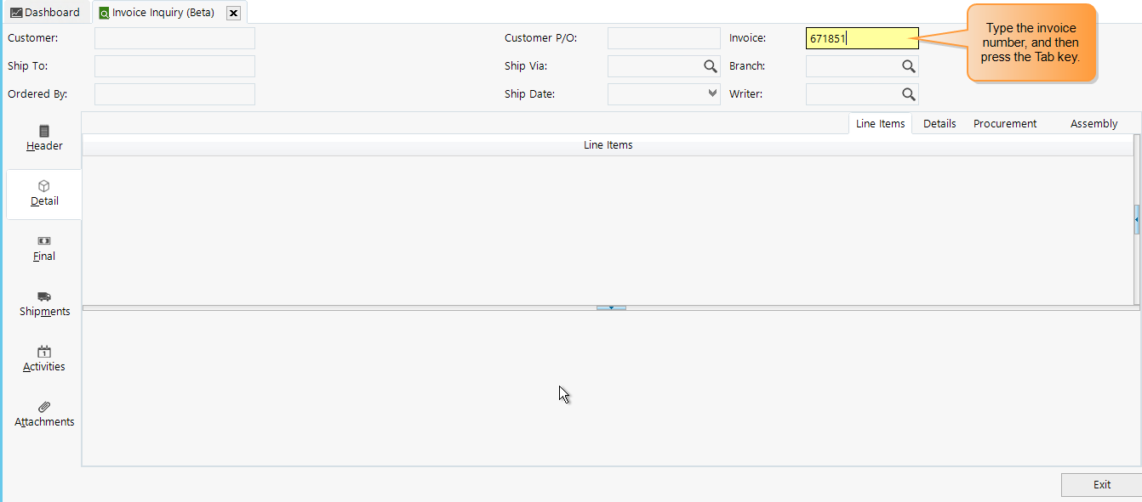
Task: Click the Final label in sidebar
Action: pyautogui.click(x=44, y=257)
